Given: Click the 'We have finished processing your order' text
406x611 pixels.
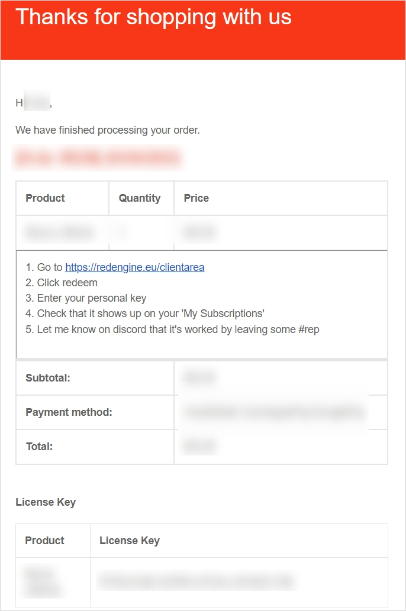Looking at the screenshot, I should pyautogui.click(x=108, y=130).
